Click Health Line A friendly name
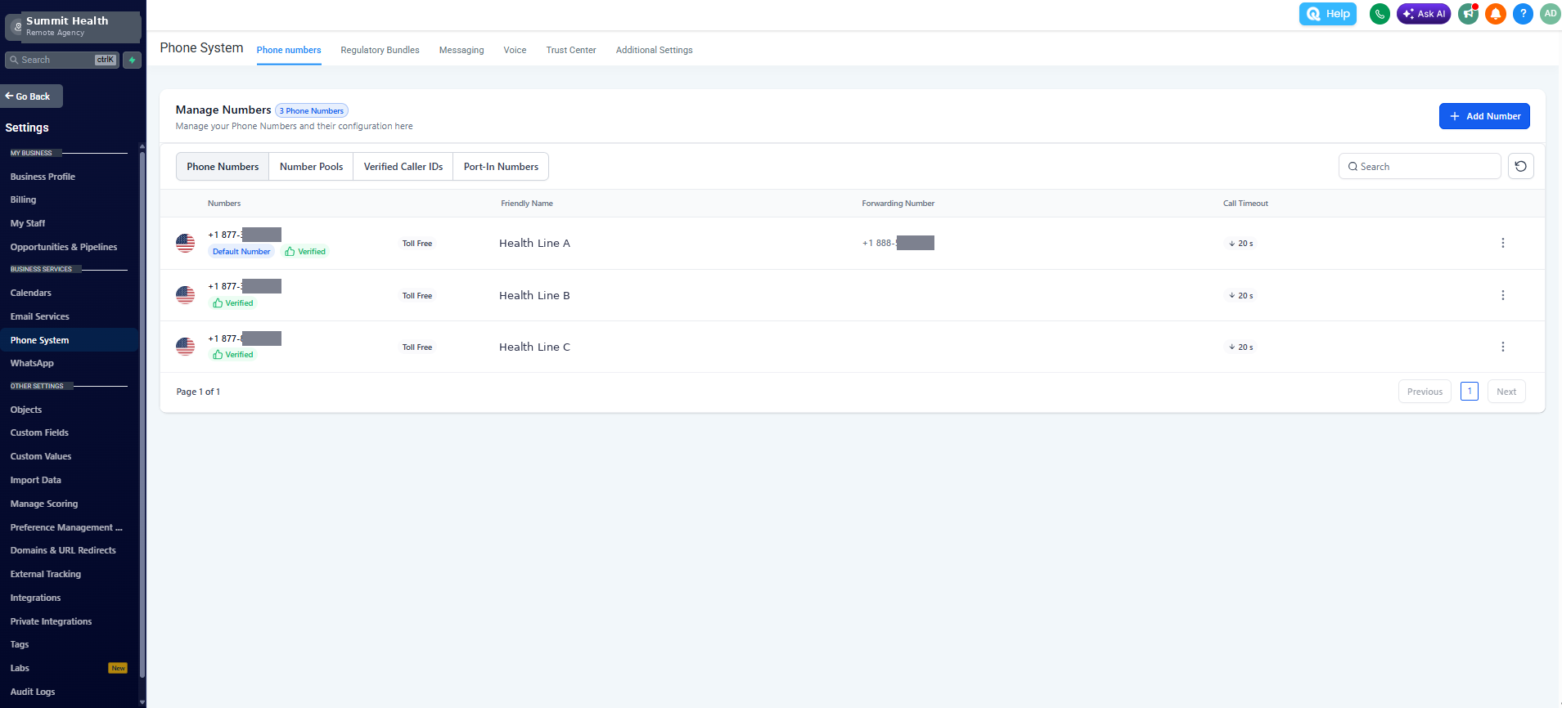Viewport: 1562px width, 708px height. pos(534,243)
